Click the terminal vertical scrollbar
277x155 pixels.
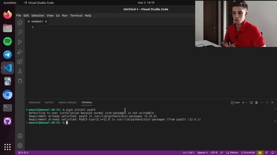[x=275, y=121]
